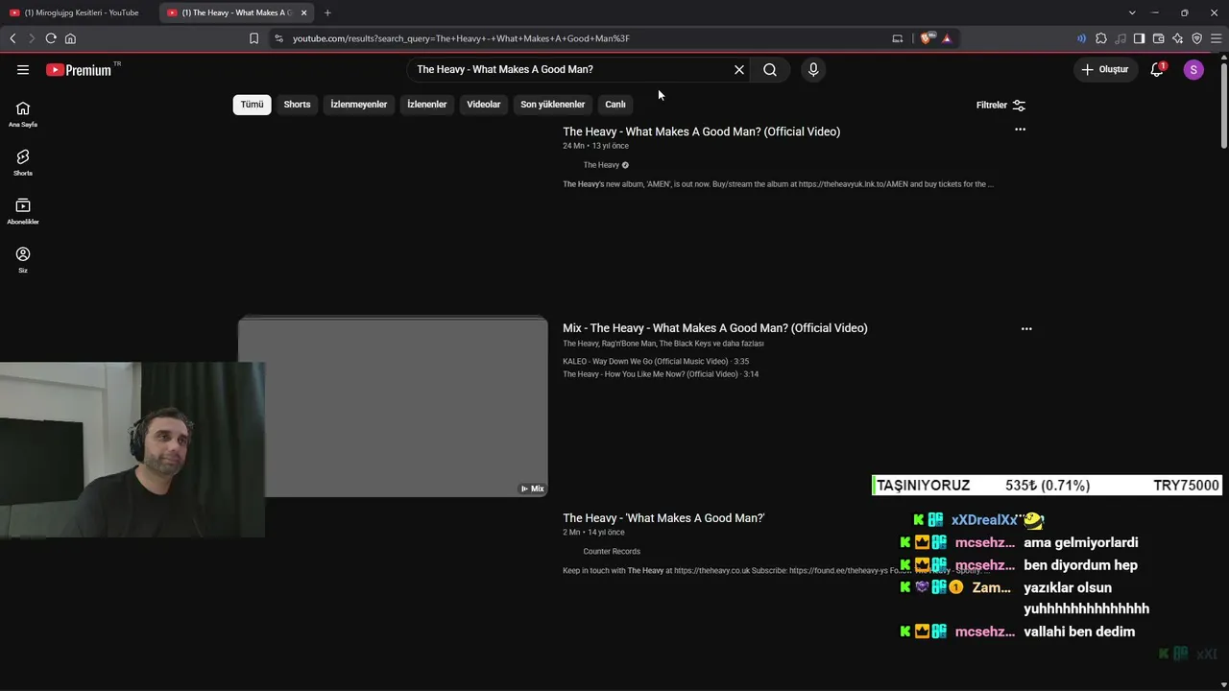The image size is (1229, 691).
Task: Open more options for the Official Video result
Action: 1020,130
